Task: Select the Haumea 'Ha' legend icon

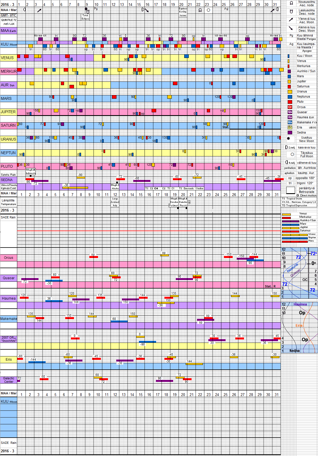Action: click(x=290, y=117)
